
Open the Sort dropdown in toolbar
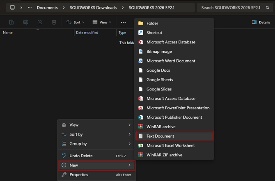click(76, 22)
